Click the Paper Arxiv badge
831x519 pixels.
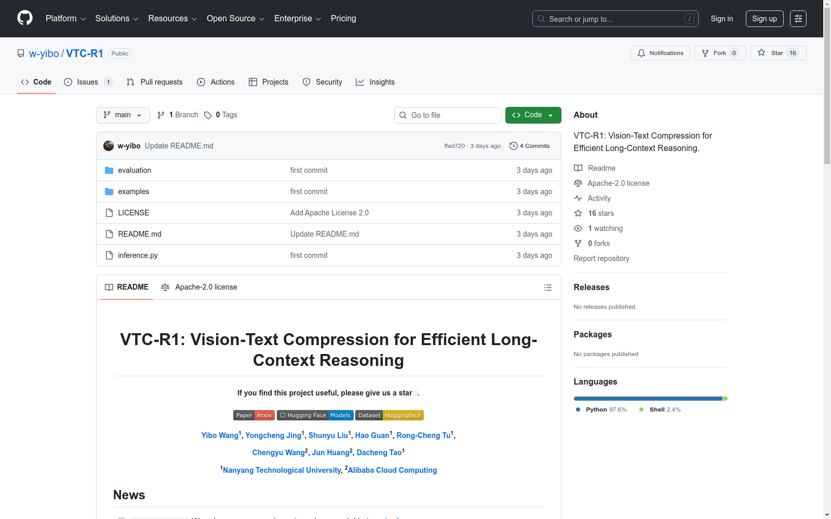click(x=254, y=415)
